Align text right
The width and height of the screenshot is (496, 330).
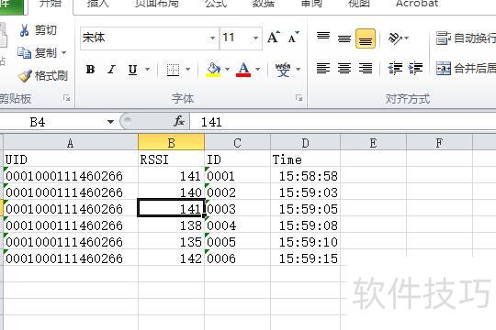[x=366, y=68]
